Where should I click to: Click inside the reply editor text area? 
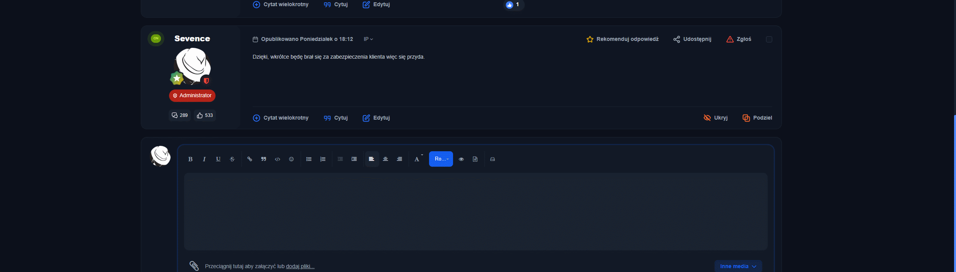tap(475, 211)
